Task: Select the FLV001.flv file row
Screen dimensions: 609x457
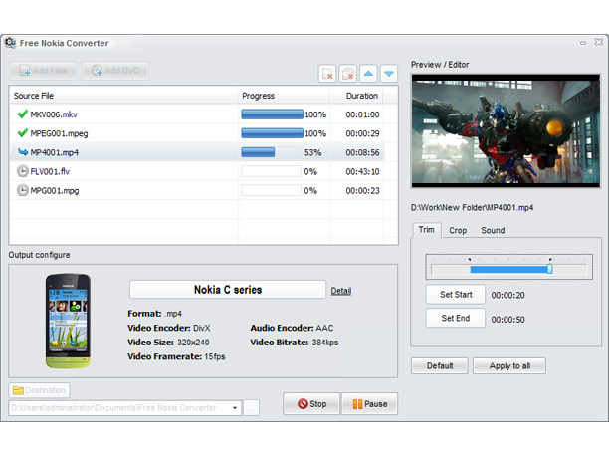Action: click(197, 171)
